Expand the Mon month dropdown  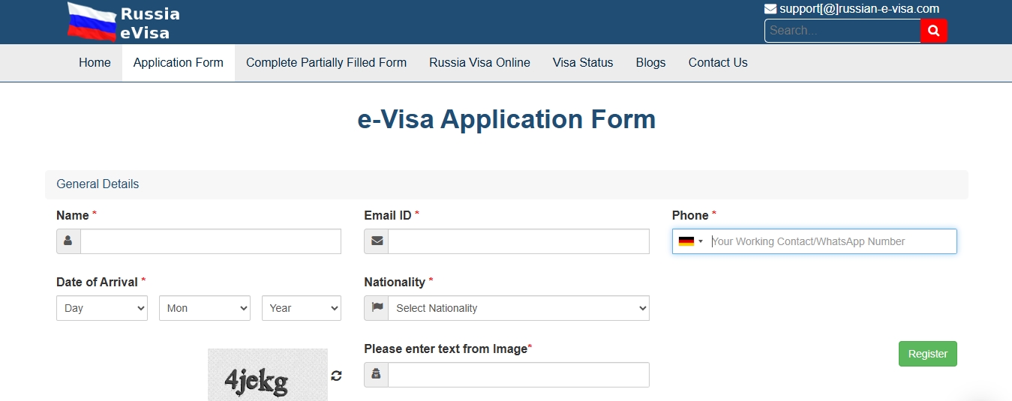(204, 308)
